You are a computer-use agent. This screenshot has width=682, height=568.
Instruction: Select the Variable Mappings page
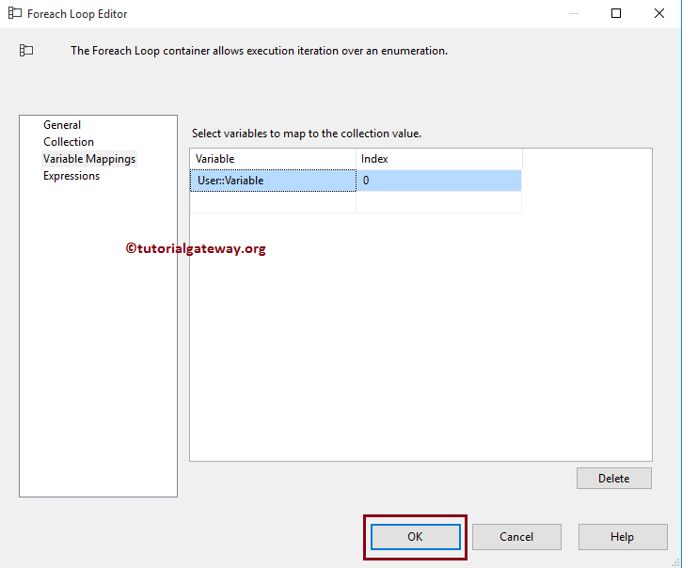[89, 159]
